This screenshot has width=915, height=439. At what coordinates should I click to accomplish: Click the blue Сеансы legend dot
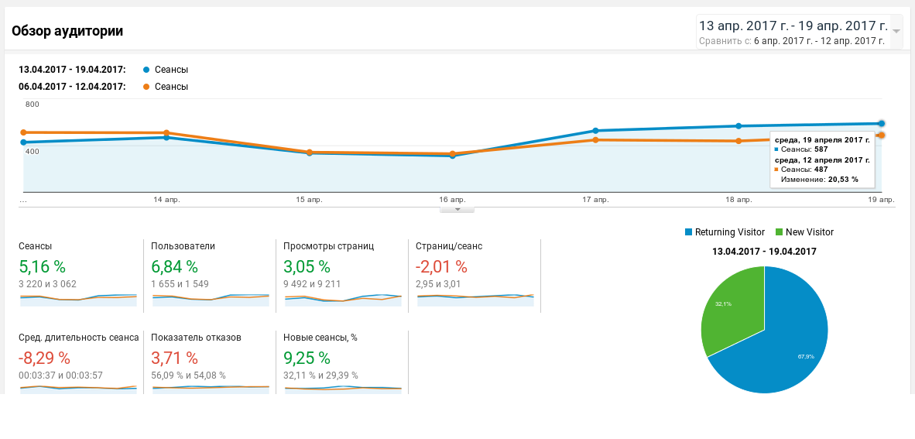click(x=146, y=70)
